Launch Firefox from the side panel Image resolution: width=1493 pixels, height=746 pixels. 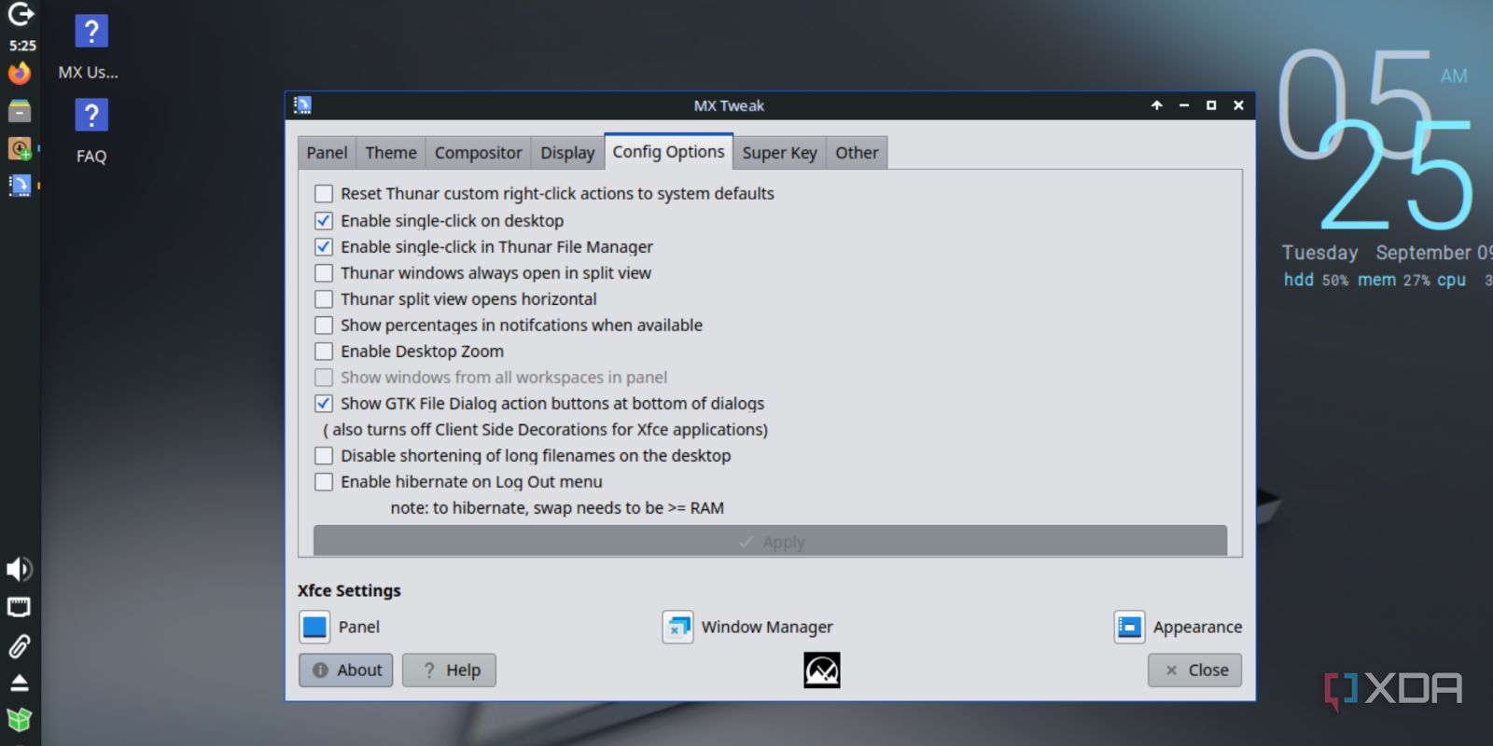click(20, 73)
